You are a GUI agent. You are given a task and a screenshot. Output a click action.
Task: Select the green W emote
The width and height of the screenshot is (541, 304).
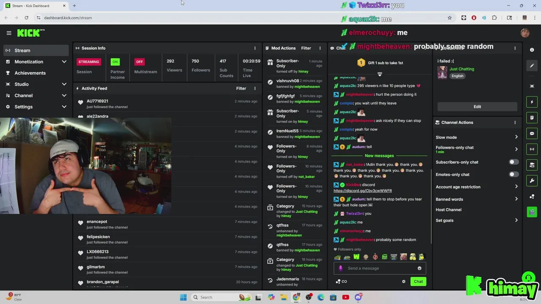click(356, 257)
